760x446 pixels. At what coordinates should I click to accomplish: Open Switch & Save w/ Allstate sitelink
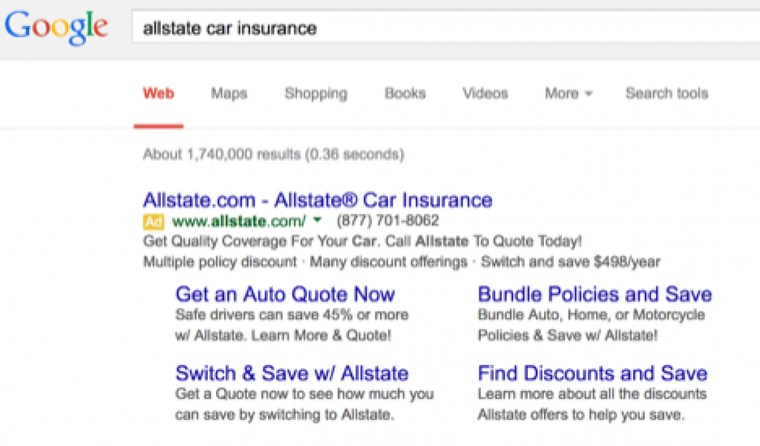292,373
